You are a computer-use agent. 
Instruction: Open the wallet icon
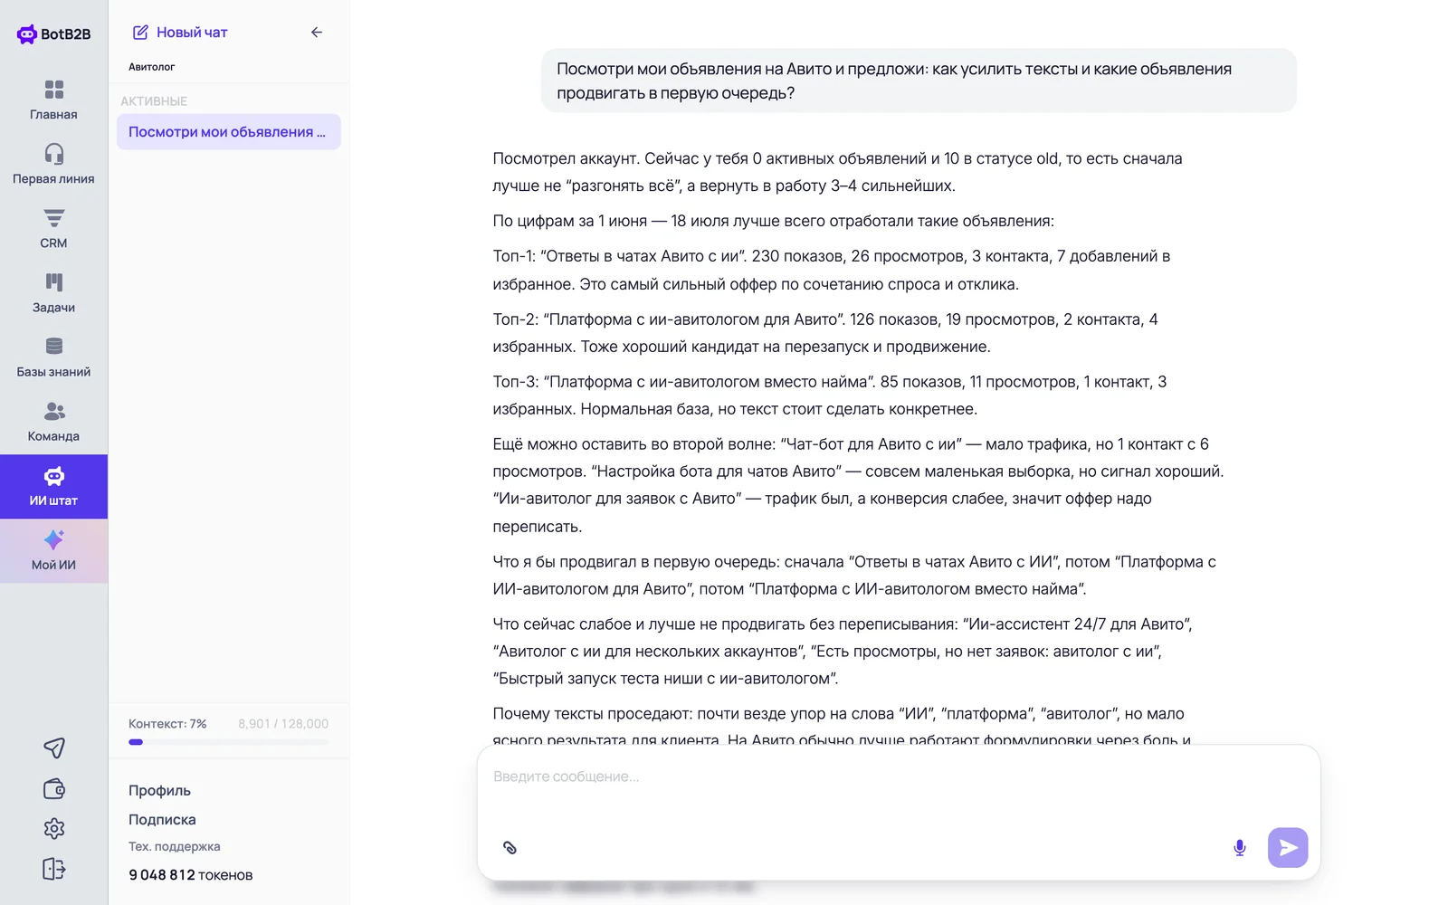point(54,788)
